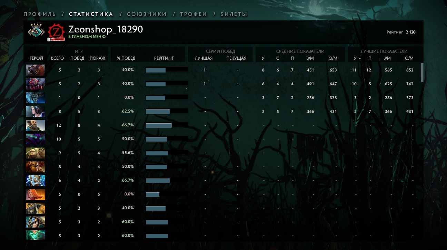Sort by С under СРЕДНИЕ ПОКАЗАТЕЛИ
This screenshot has width=447, height=250.
click(x=278, y=58)
